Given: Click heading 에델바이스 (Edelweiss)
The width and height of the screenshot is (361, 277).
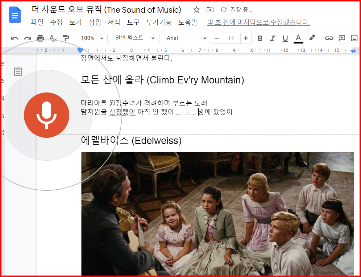Looking at the screenshot, I should 131,140.
